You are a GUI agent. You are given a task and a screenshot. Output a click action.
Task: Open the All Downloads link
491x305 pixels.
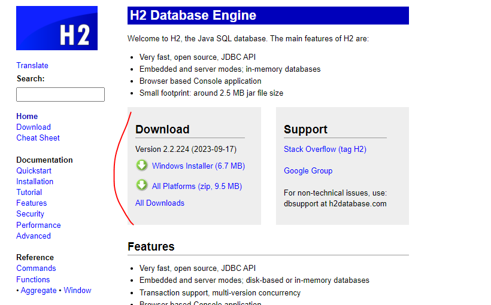pyautogui.click(x=160, y=203)
